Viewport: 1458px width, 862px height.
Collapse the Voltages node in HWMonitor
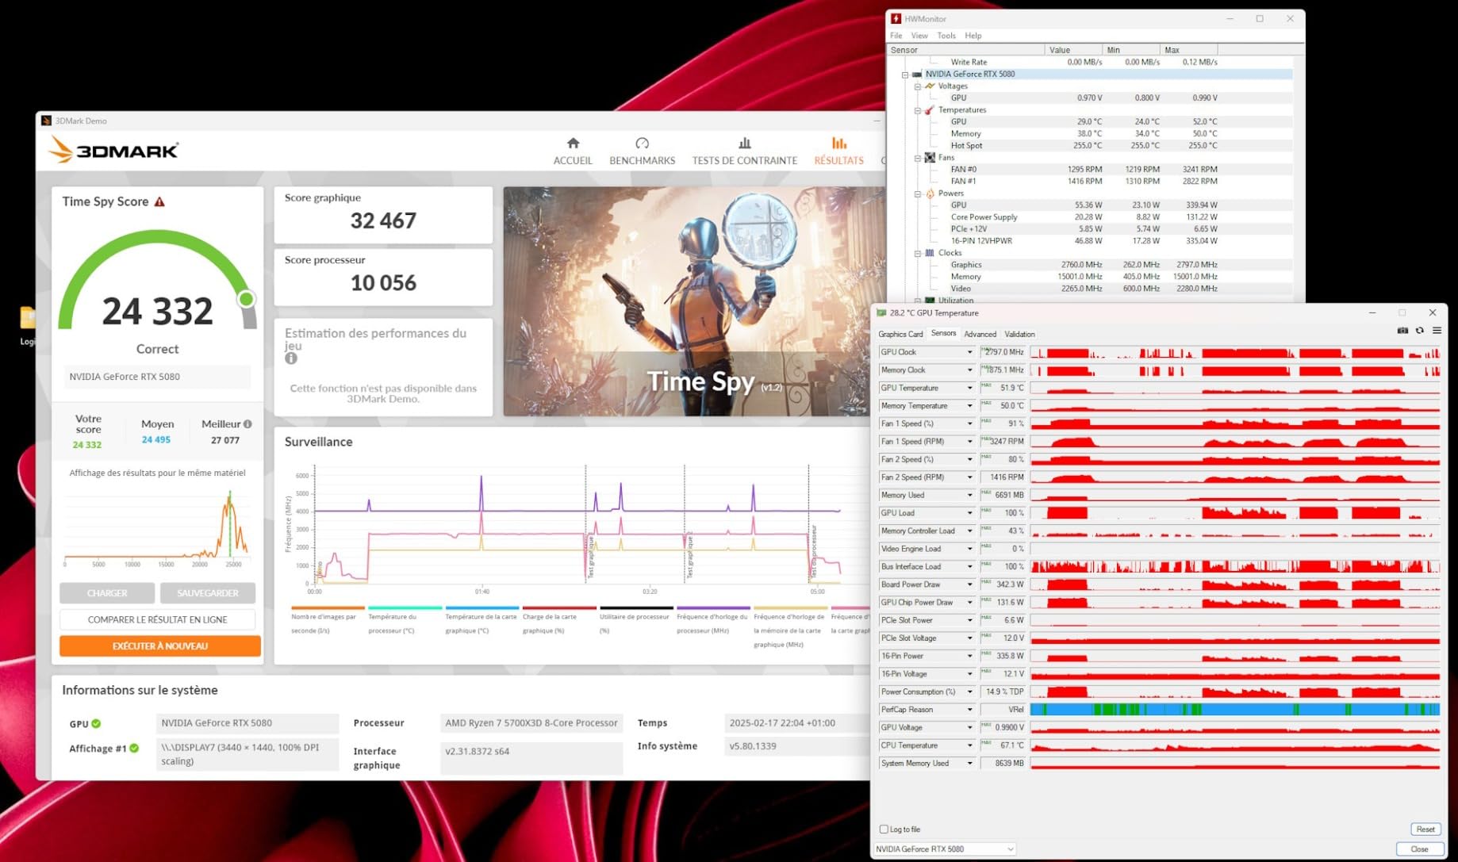tap(917, 86)
